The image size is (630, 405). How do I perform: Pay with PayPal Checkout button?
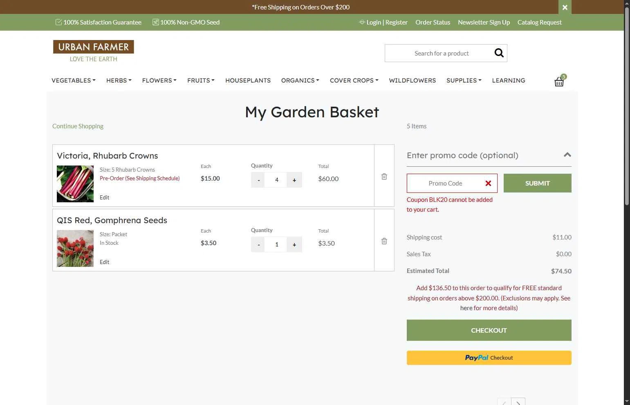pos(489,358)
